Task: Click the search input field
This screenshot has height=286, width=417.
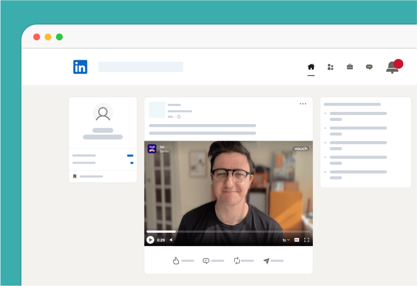Action: [140, 67]
